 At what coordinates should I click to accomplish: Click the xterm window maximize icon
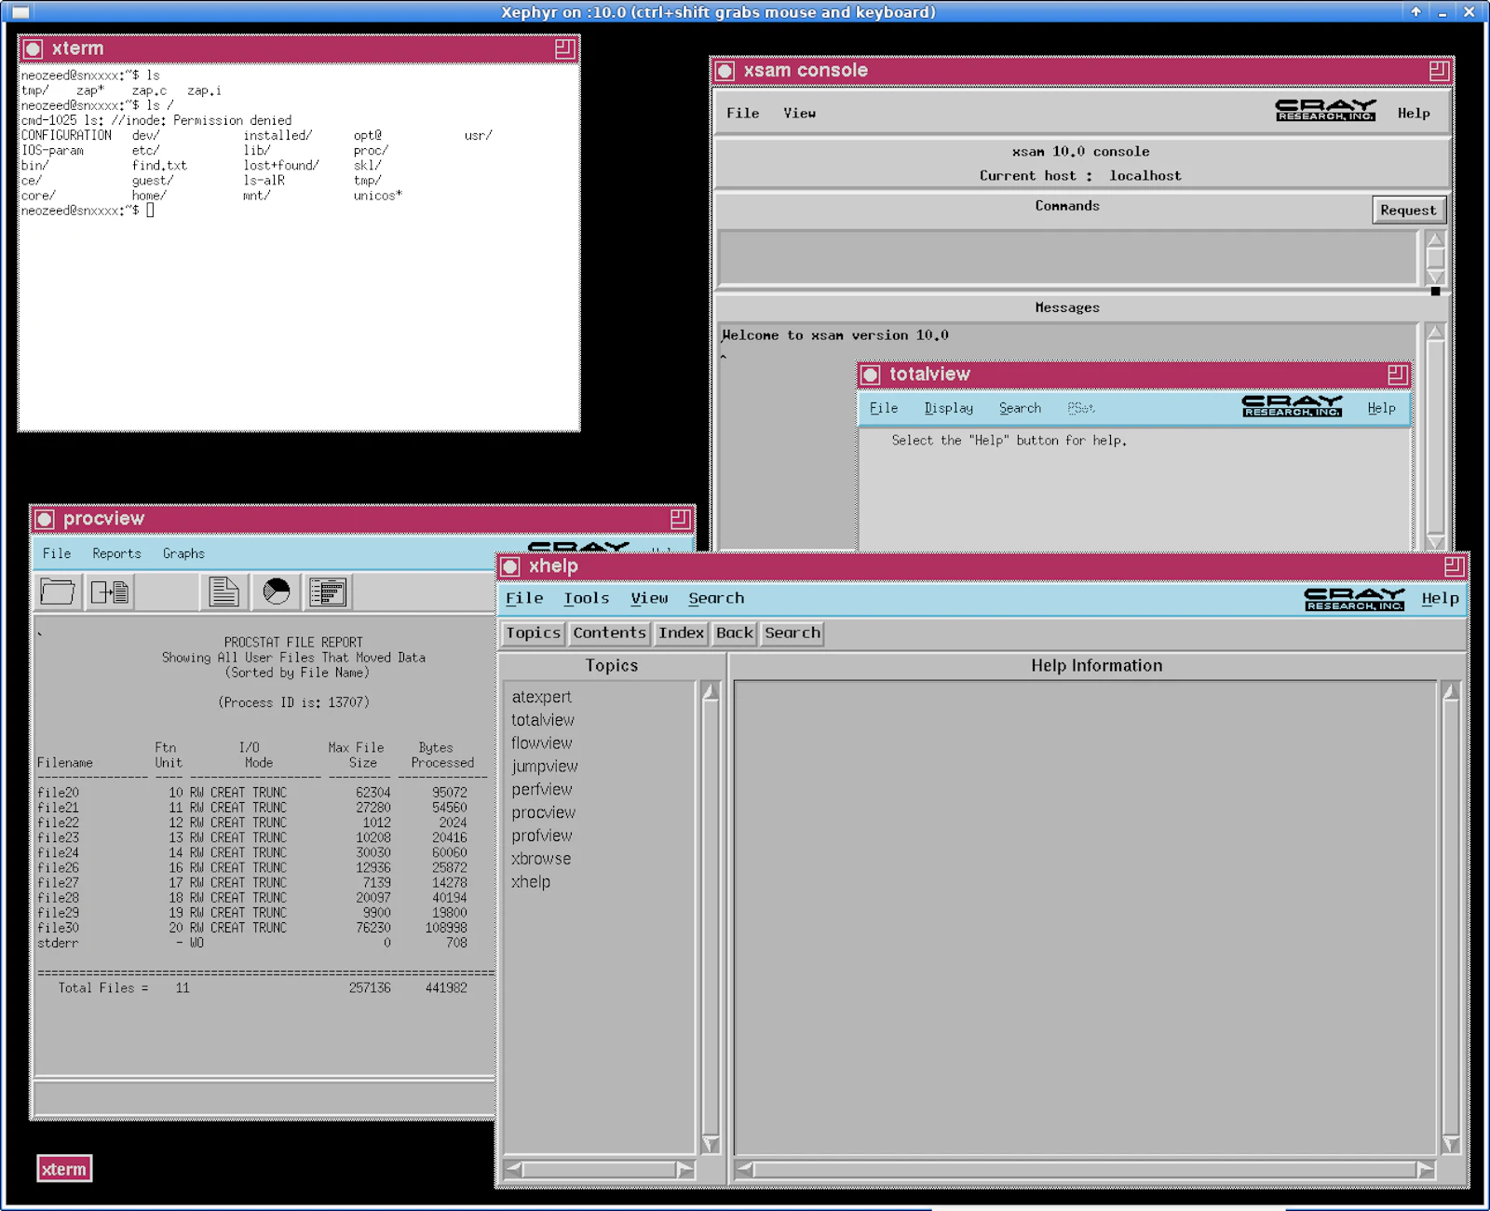tap(564, 49)
